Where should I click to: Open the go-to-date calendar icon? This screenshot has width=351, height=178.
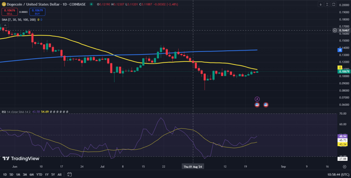point(69,175)
